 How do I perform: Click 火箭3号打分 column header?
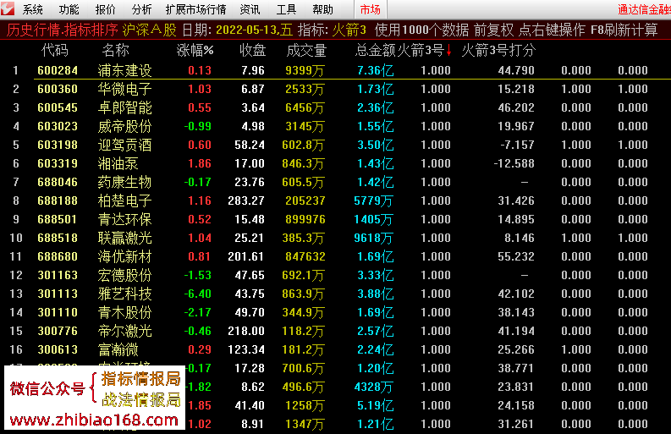click(x=498, y=50)
